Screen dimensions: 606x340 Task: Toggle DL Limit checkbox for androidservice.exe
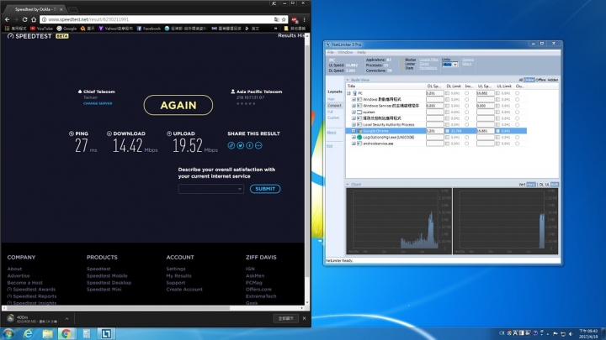[x=447, y=144]
